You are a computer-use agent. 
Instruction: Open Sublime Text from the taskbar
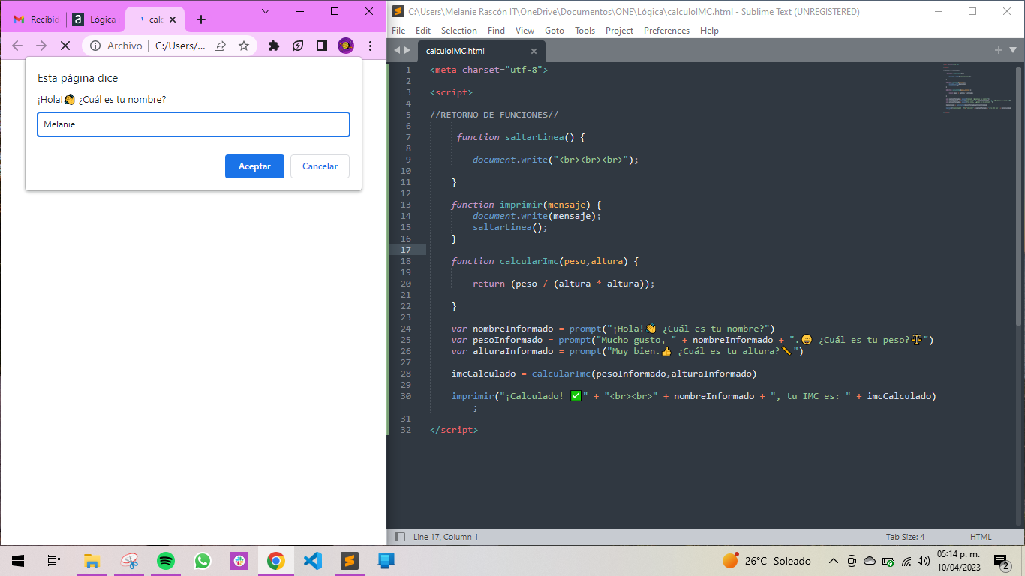click(350, 560)
